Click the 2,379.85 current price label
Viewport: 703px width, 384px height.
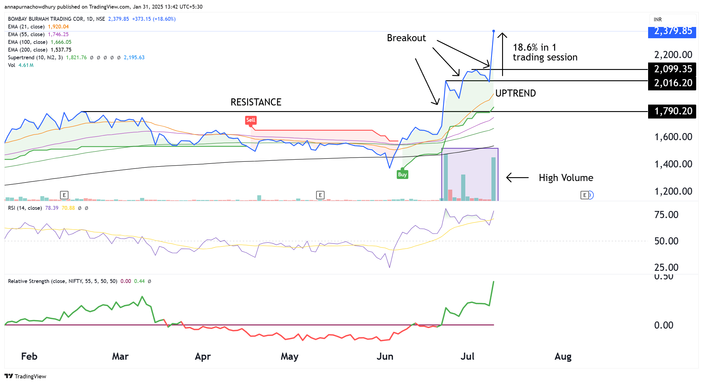point(672,31)
